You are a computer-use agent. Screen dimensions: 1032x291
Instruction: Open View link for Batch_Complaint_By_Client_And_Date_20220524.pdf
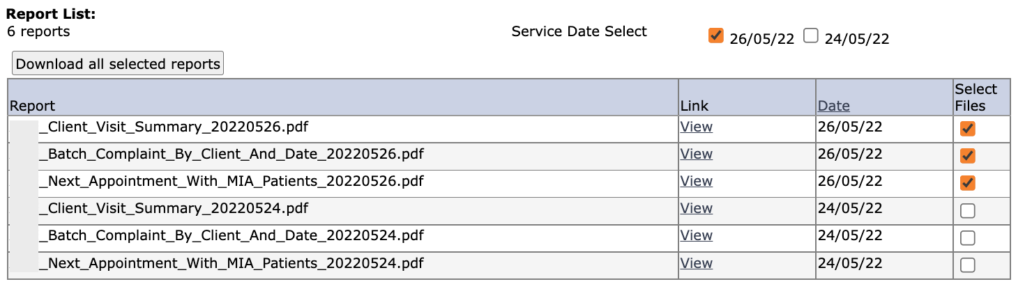pyautogui.click(x=697, y=235)
